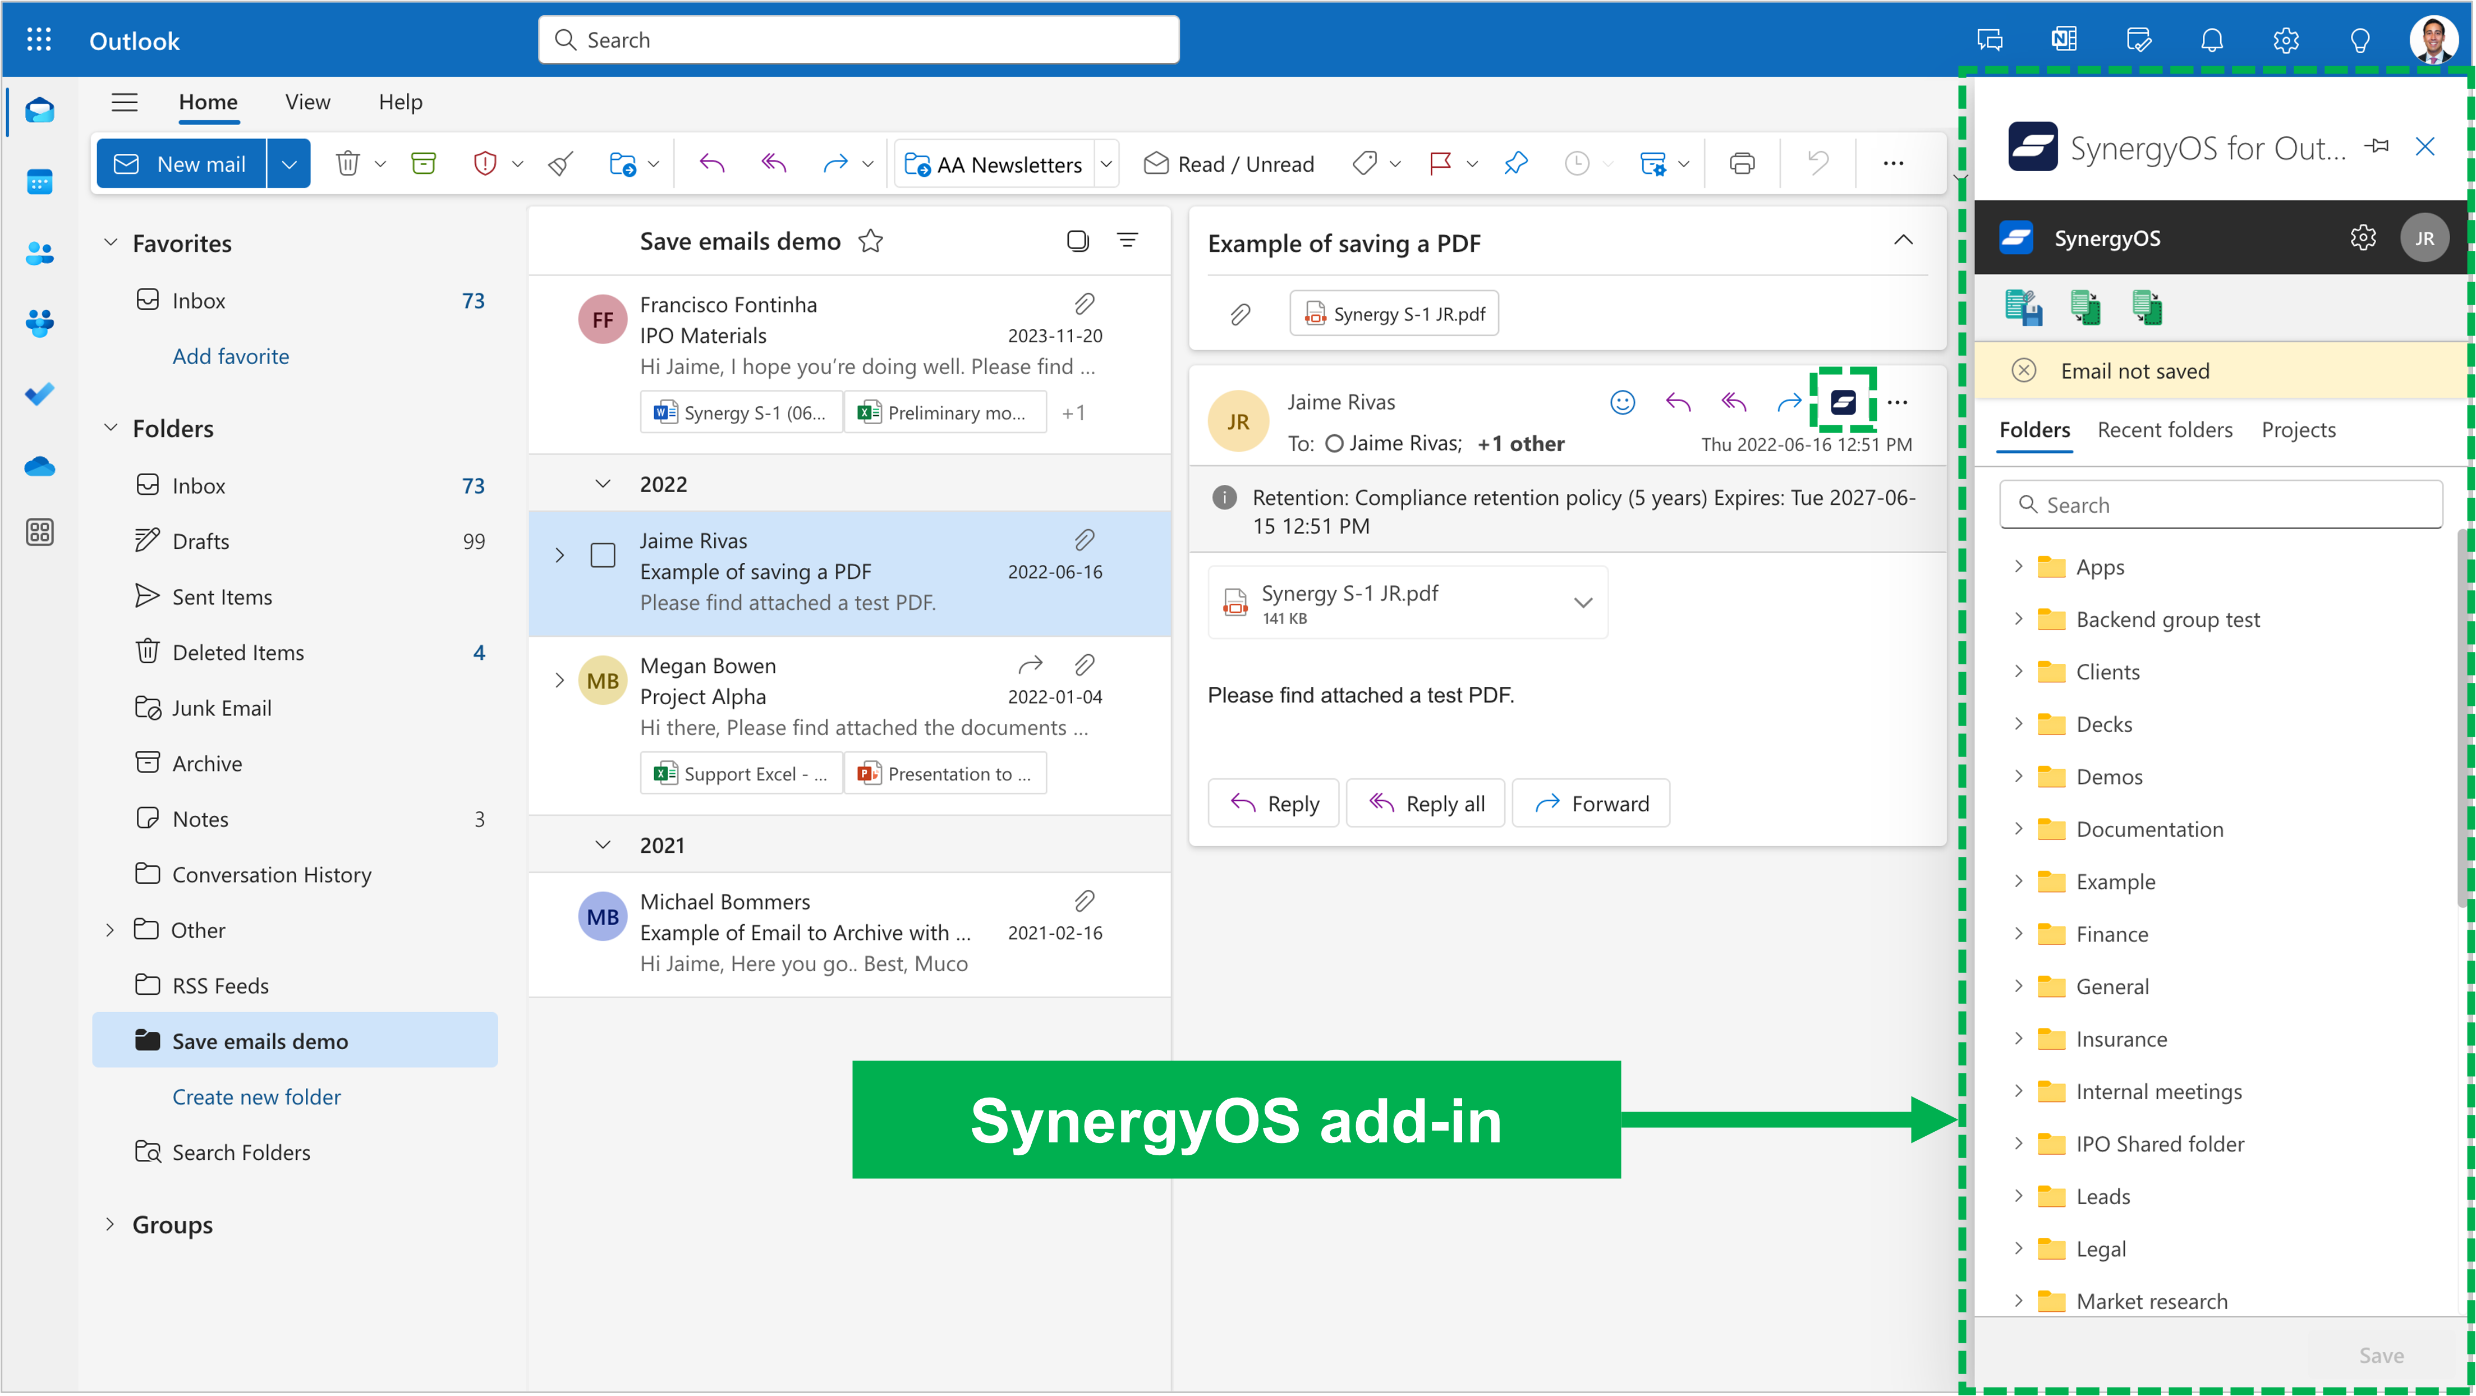Open SynergyOS panel settings gear
The width and height of the screenshot is (2476, 1396).
pyautogui.click(x=2364, y=237)
